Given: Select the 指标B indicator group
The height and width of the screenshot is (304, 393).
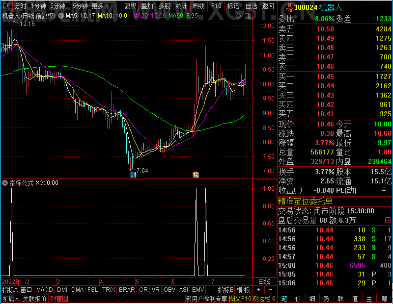Looking at the screenshot, I should pos(226,290).
